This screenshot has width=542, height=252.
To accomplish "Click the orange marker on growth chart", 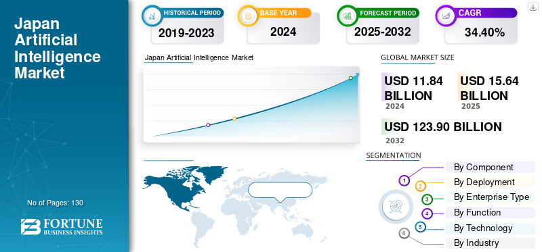I will 234,118.
